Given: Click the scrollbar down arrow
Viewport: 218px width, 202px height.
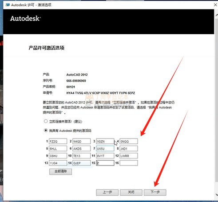Looking at the screenshot, I should coord(216,194).
